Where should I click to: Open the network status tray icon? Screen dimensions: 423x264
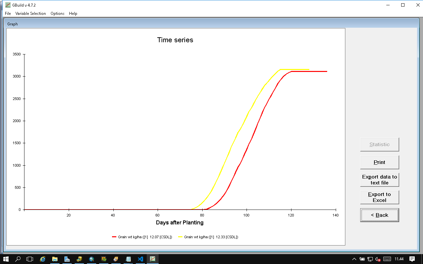(x=370, y=259)
